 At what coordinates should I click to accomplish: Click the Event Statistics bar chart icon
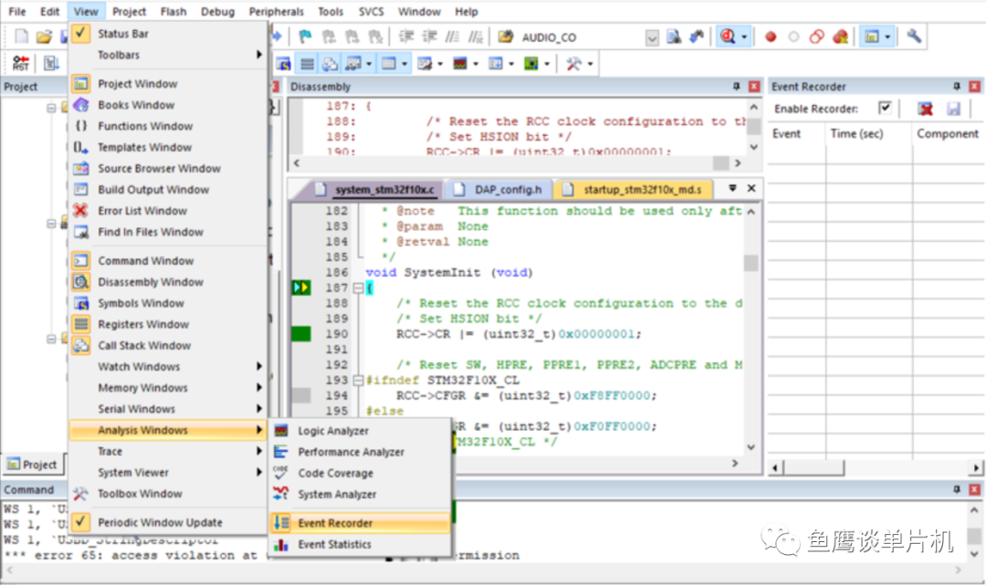click(x=281, y=544)
